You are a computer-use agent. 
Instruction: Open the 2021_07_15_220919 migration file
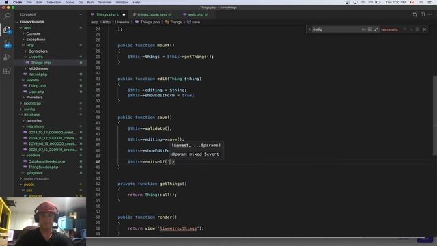coord(52,150)
